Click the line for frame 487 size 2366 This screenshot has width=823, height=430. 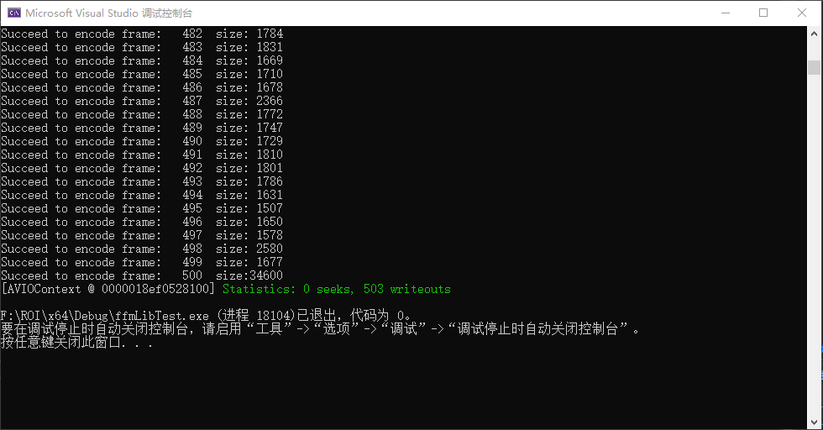(142, 101)
